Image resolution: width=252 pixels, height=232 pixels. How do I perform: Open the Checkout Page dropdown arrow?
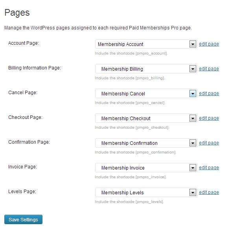[x=193, y=118]
